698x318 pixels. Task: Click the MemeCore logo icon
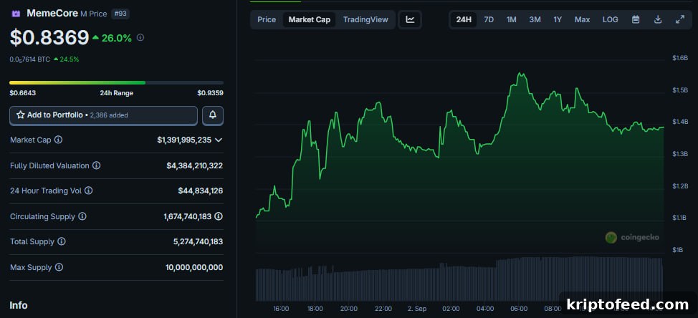(x=16, y=14)
